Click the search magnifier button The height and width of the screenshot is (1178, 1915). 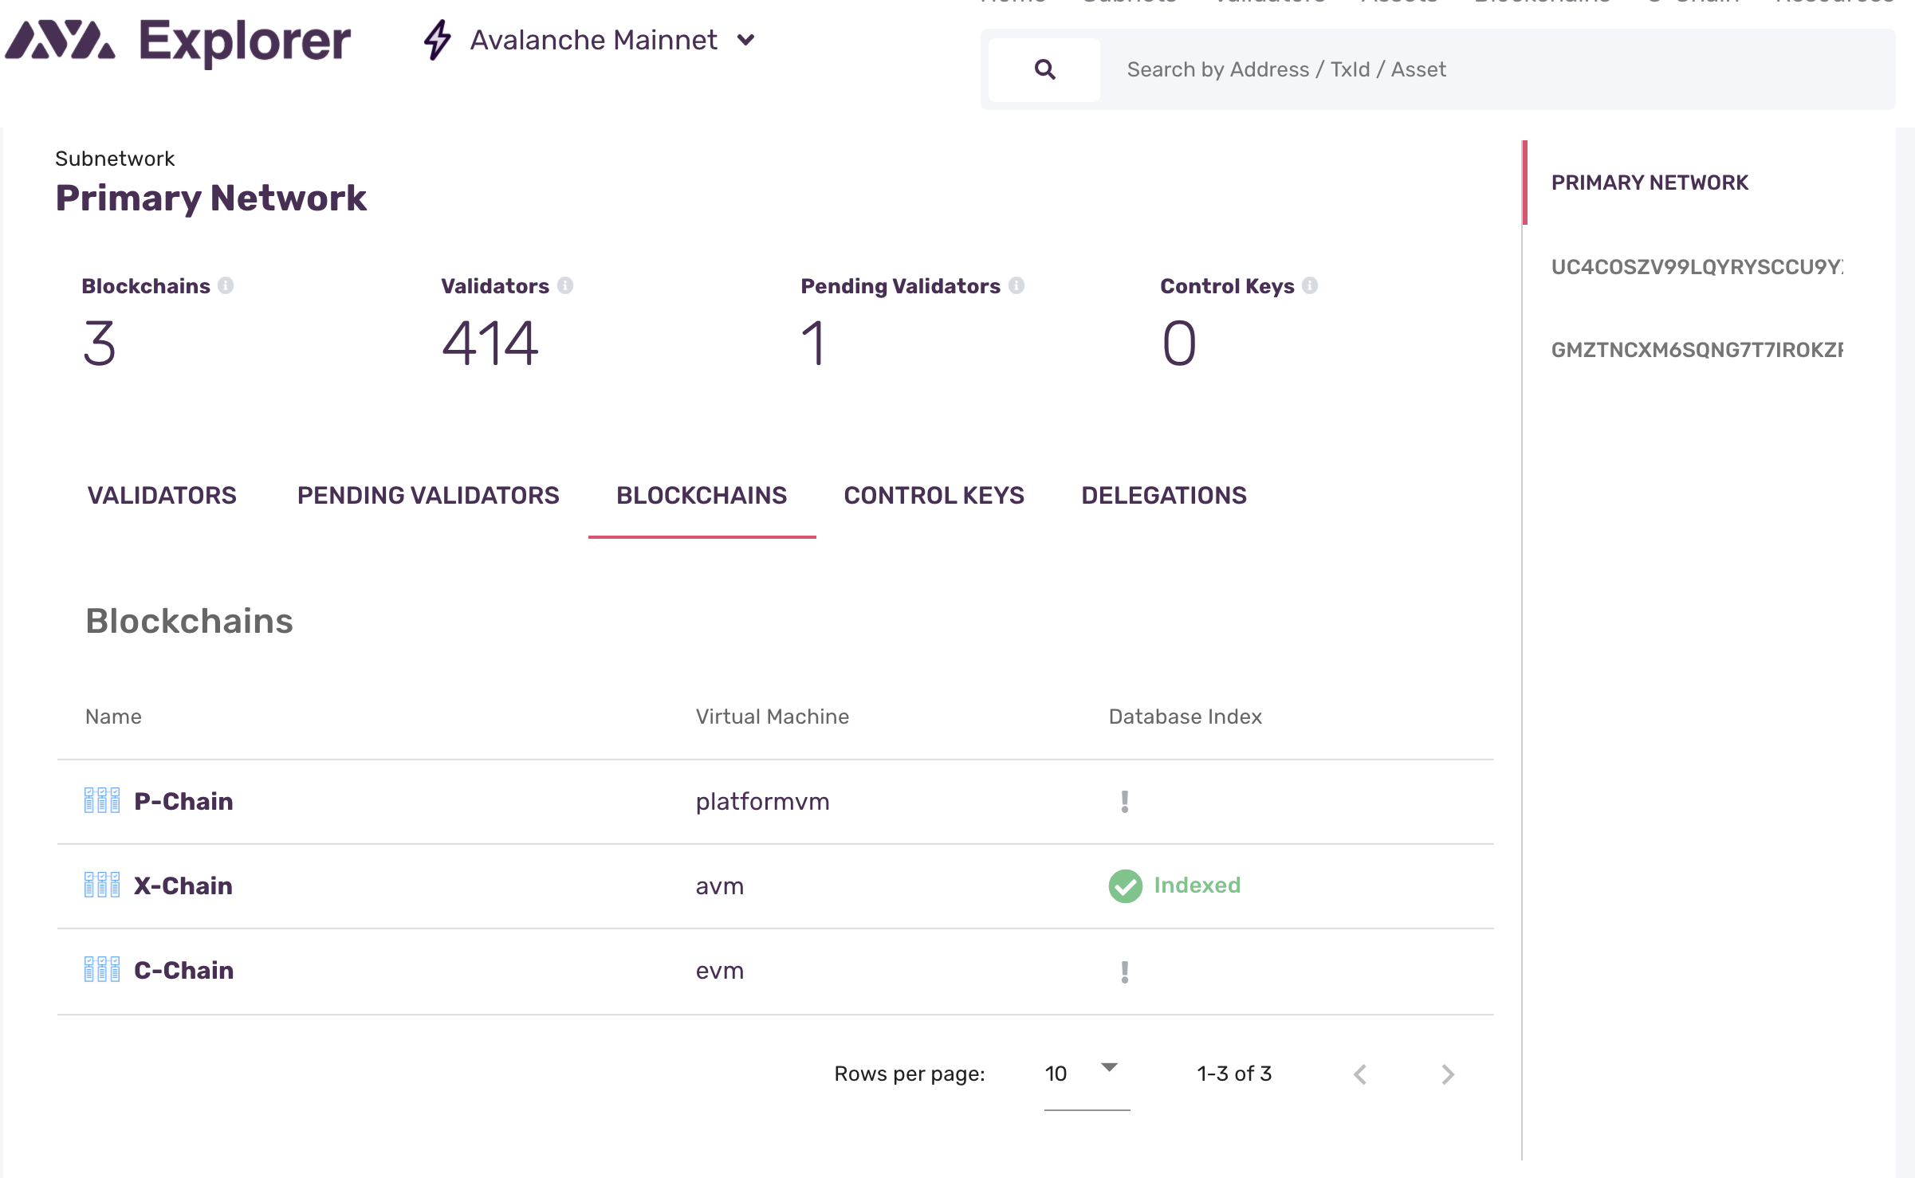1044,69
